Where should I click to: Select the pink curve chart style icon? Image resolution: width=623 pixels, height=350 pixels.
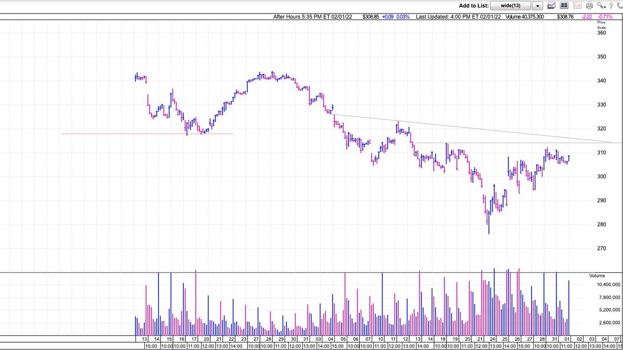[576, 5]
